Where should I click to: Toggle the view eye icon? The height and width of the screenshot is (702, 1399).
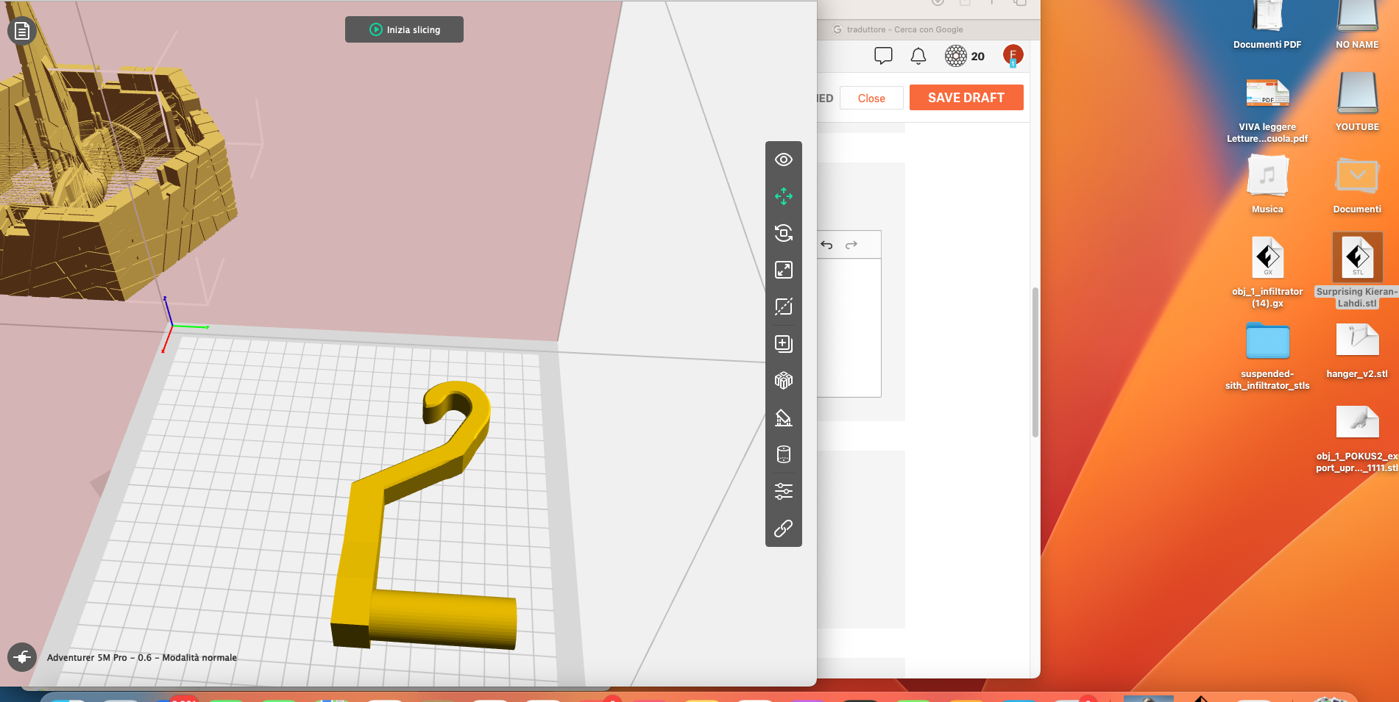[x=784, y=160]
